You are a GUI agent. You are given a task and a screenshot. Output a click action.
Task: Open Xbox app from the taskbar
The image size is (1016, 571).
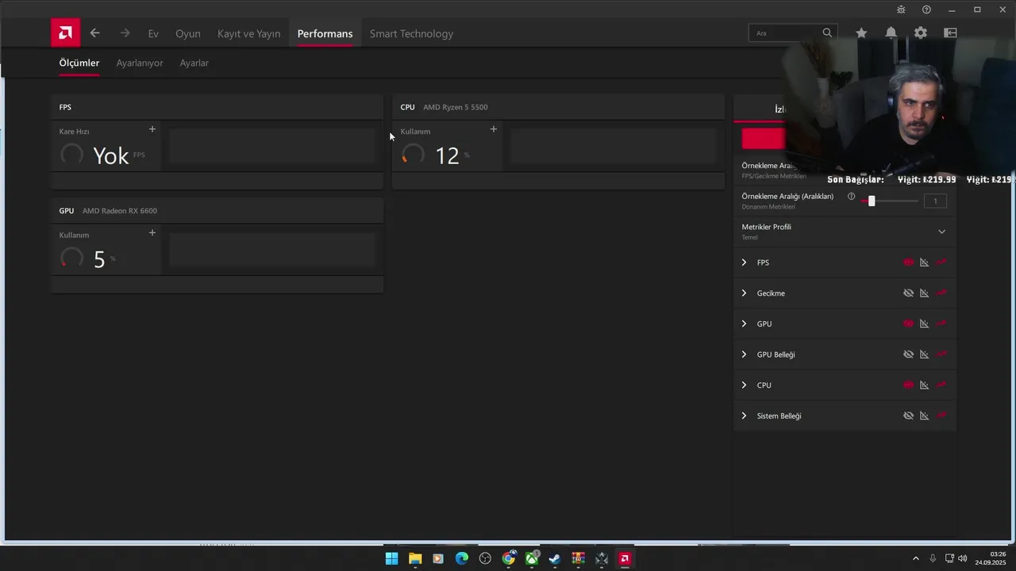[532, 558]
